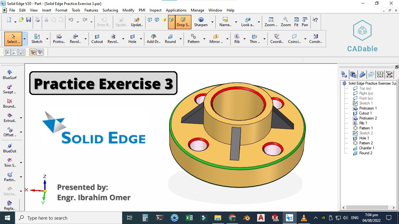Select the Pan tool
The width and height of the screenshot is (399, 224).
click(x=305, y=22)
